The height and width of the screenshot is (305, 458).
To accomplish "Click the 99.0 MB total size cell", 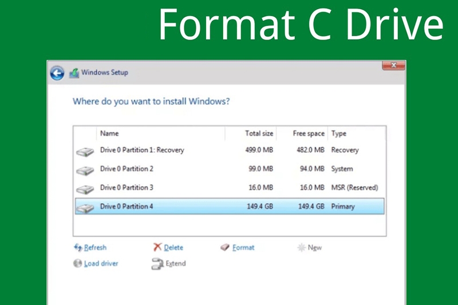I will pos(261,169).
